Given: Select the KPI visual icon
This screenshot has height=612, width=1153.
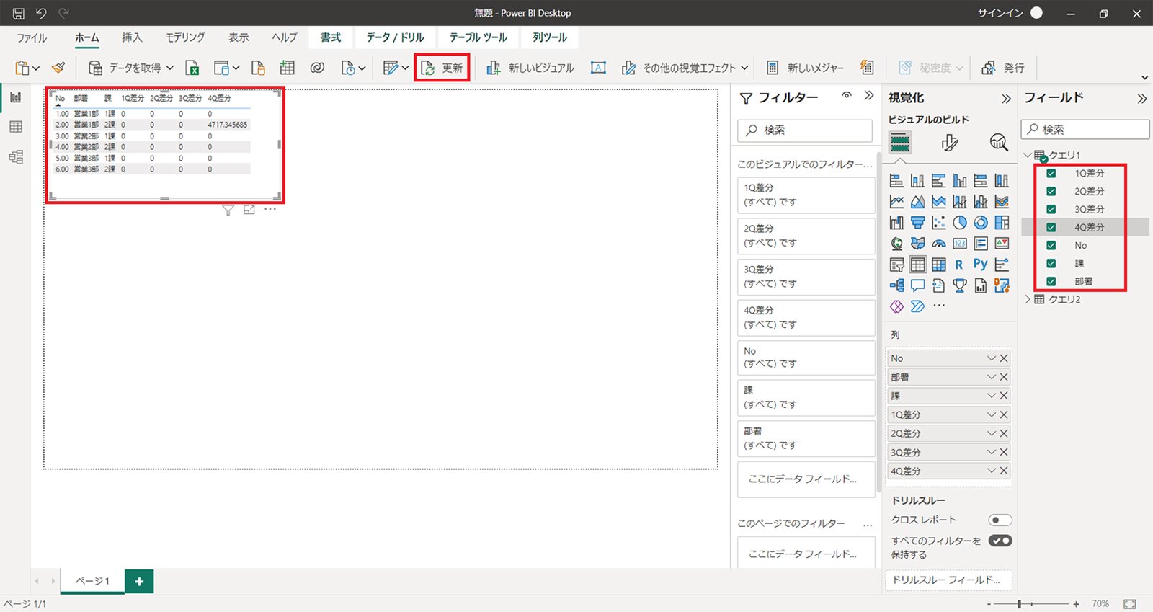Looking at the screenshot, I should [1002, 244].
